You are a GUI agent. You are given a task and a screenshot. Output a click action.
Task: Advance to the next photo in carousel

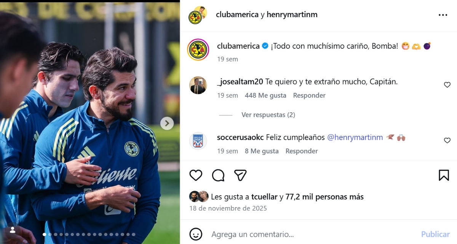(167, 123)
